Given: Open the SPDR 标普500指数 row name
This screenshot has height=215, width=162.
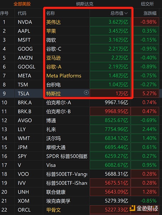Looking at the screenshot, I should coord(67,156).
